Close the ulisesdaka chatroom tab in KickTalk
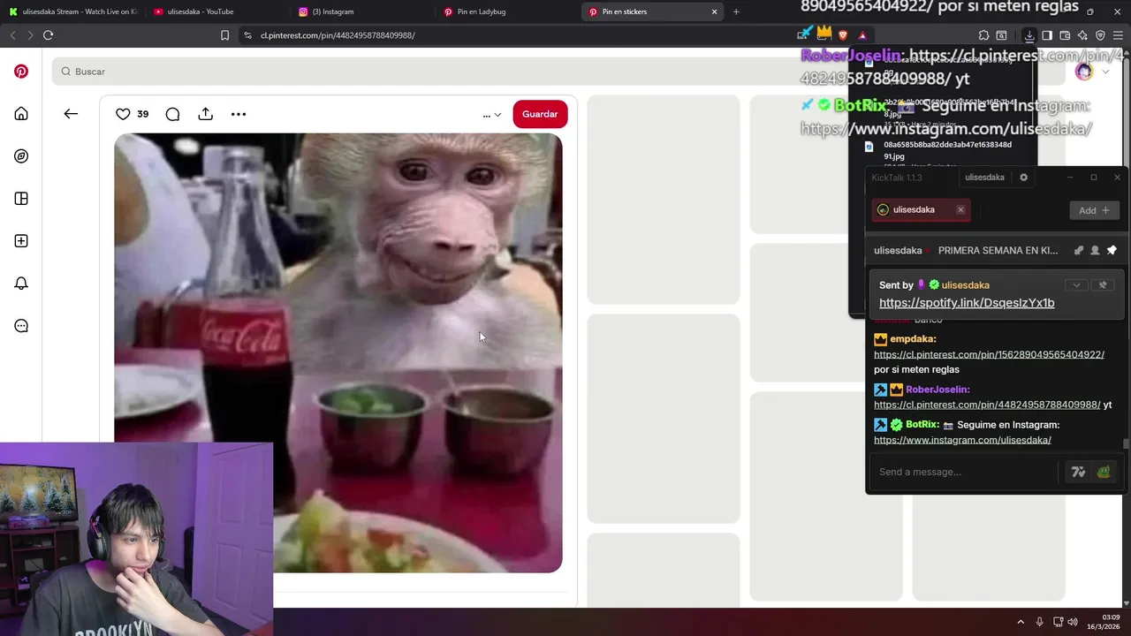This screenshot has height=636, width=1131. [960, 209]
